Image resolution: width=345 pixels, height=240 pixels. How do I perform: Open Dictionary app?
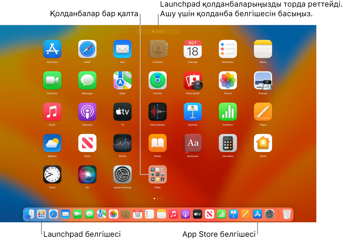coord(193,143)
